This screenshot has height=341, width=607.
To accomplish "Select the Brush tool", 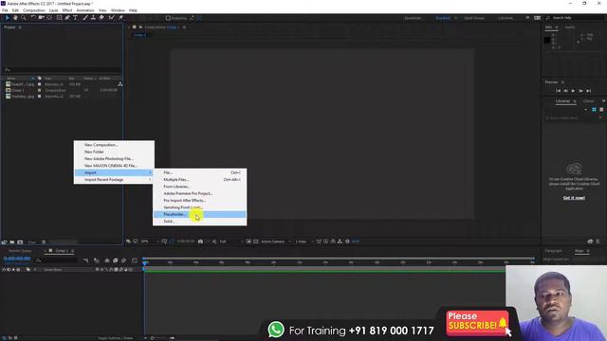I will [85, 18].
